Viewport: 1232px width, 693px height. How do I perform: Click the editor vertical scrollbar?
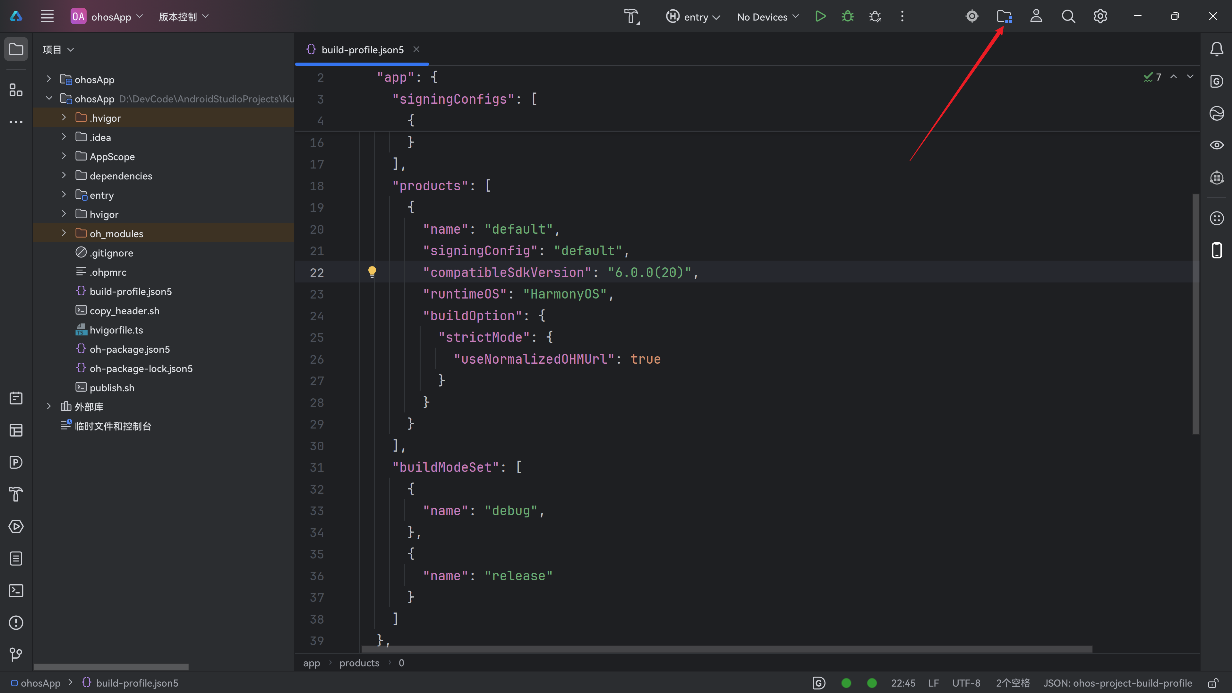[x=1196, y=314]
